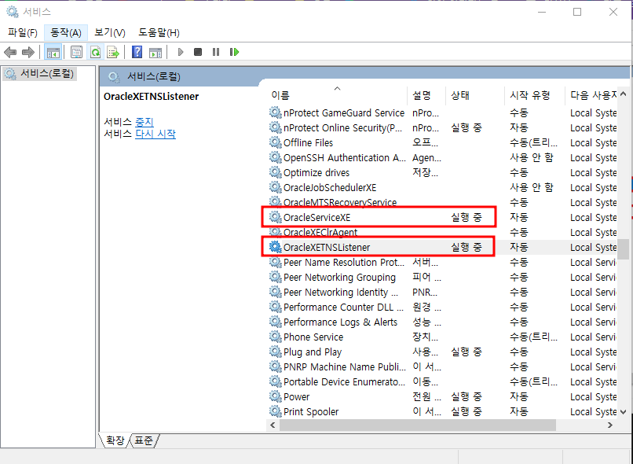Stop the service with the square icon

tap(198, 52)
